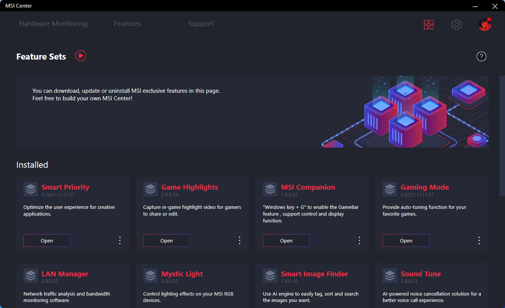This screenshot has width=505, height=308.
Task: Click the vertical scrollbar on the right
Action: pos(502,136)
